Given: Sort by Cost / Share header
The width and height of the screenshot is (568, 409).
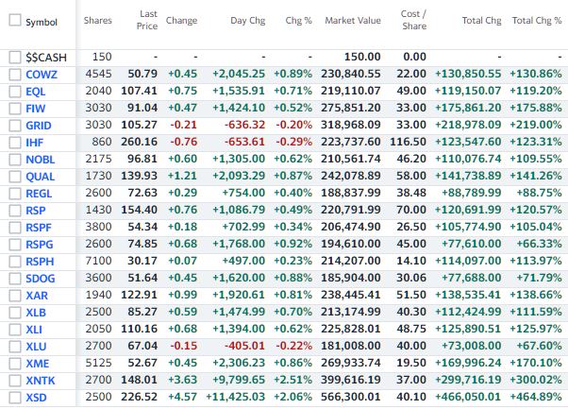Looking at the screenshot, I should click(413, 20).
